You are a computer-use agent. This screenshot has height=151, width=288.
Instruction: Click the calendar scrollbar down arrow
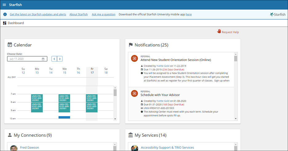pos(115,119)
